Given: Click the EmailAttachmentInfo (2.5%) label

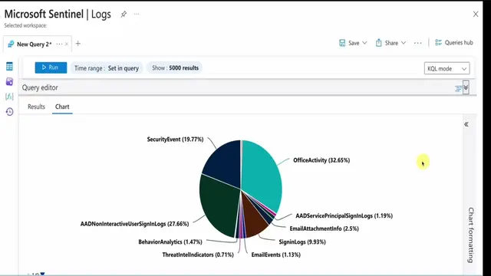Looking at the screenshot, I should (324, 228).
